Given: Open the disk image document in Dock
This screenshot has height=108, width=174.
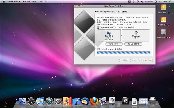Looking at the screenshot, I should (135, 101).
